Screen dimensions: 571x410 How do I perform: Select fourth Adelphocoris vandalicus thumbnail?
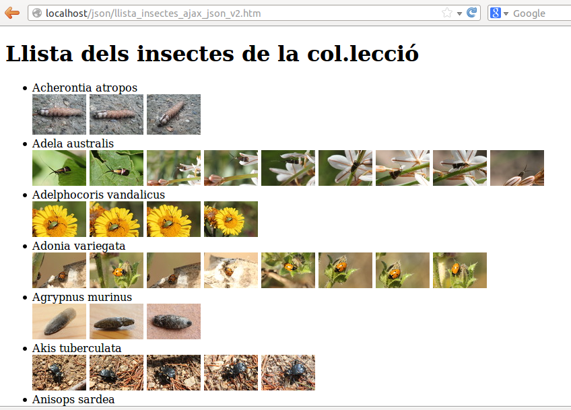tap(231, 219)
